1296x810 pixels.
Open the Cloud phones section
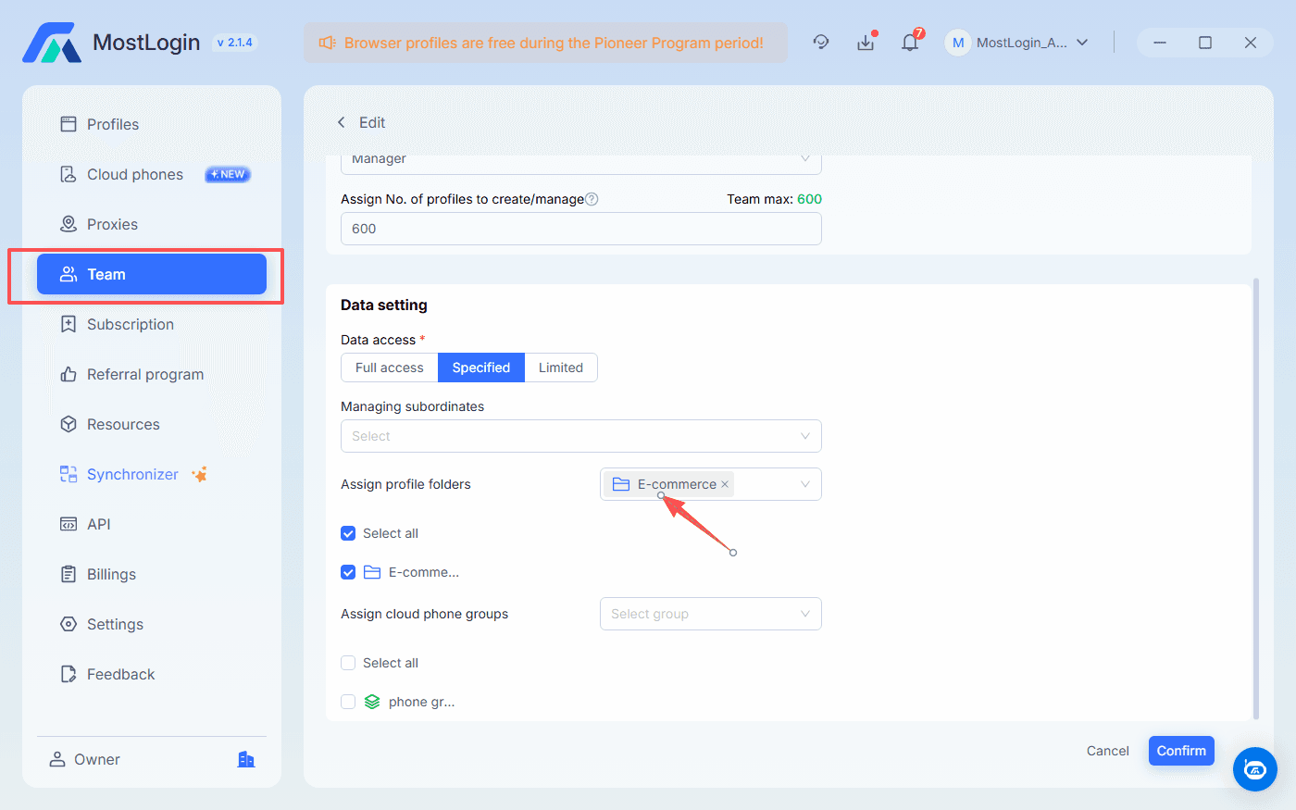click(134, 173)
